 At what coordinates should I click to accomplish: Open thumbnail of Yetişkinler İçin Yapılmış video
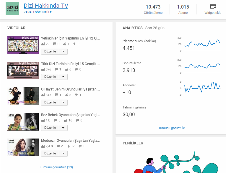23,45
